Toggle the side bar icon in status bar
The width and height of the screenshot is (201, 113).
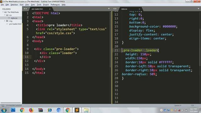pos(3,105)
